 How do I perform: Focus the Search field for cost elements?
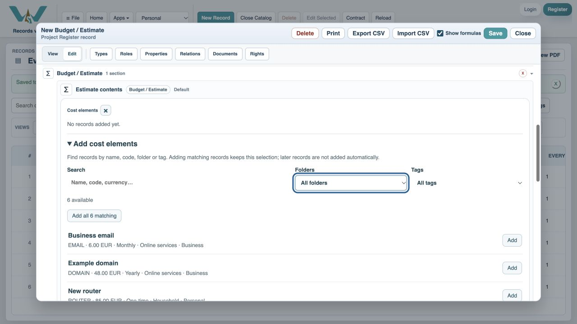pyautogui.click(x=179, y=183)
